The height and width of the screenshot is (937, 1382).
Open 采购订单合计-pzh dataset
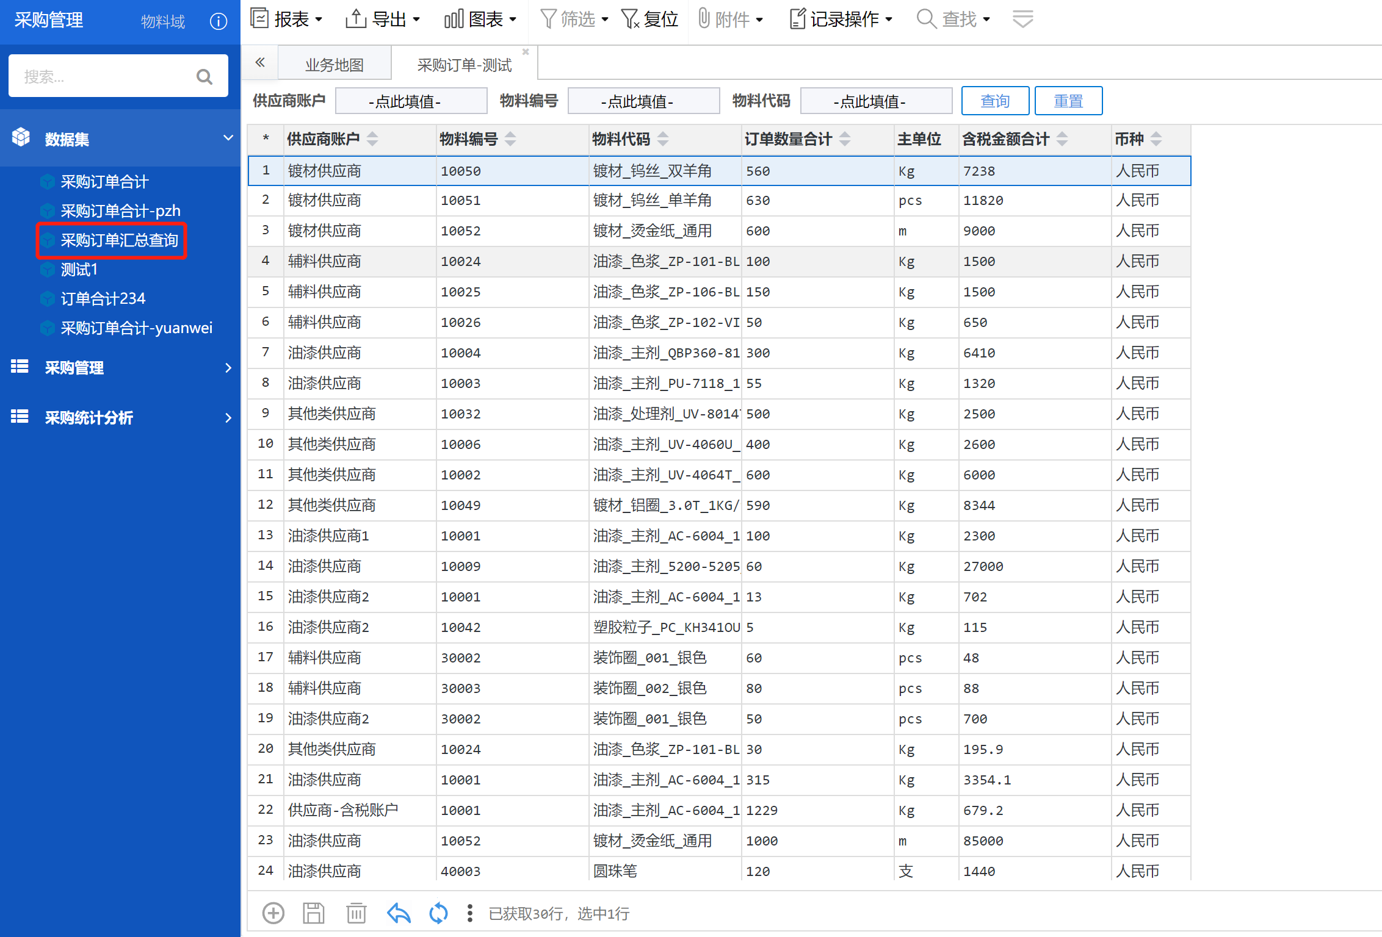120,210
